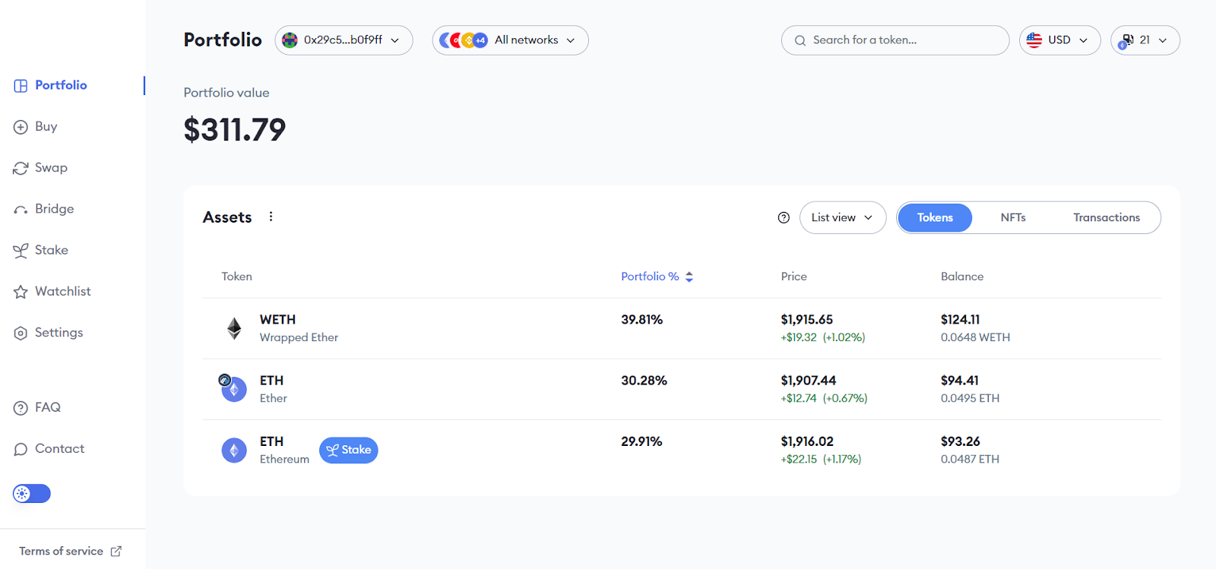
Task: Toggle the light/dark theme switch
Action: [x=31, y=494]
